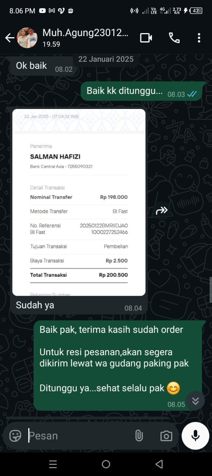The image size is (212, 476).
Task: Select the "Baik kk ditunggu..." sent message
Action: point(141,91)
